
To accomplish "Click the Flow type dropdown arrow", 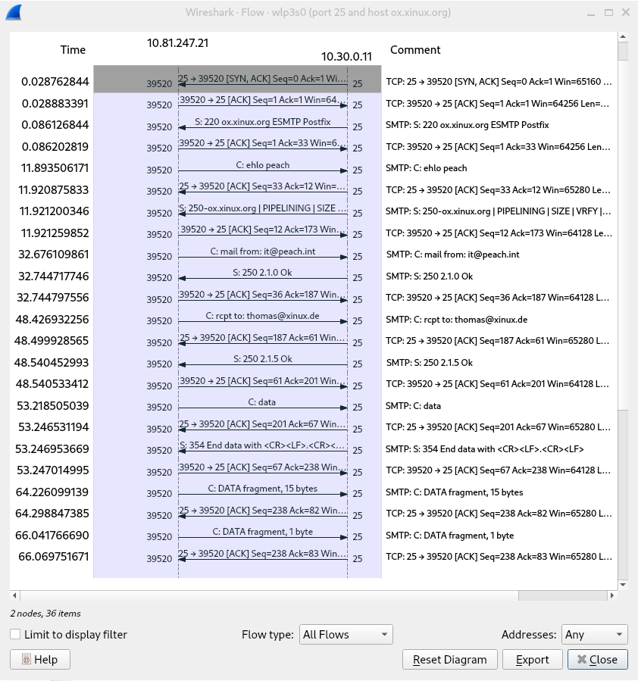I will (384, 634).
